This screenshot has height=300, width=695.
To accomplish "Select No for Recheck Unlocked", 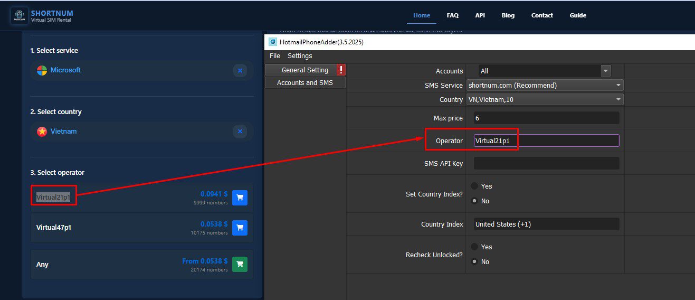I will pos(474,261).
